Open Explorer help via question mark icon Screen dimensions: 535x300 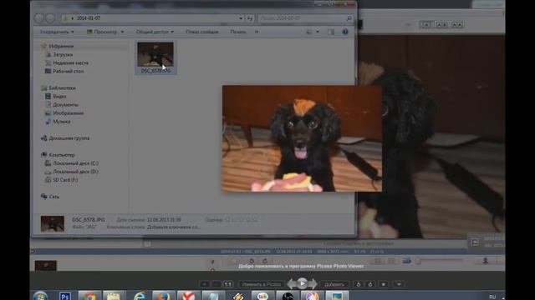tap(345, 32)
